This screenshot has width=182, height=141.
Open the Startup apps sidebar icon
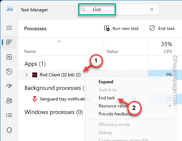click(x=9, y=86)
